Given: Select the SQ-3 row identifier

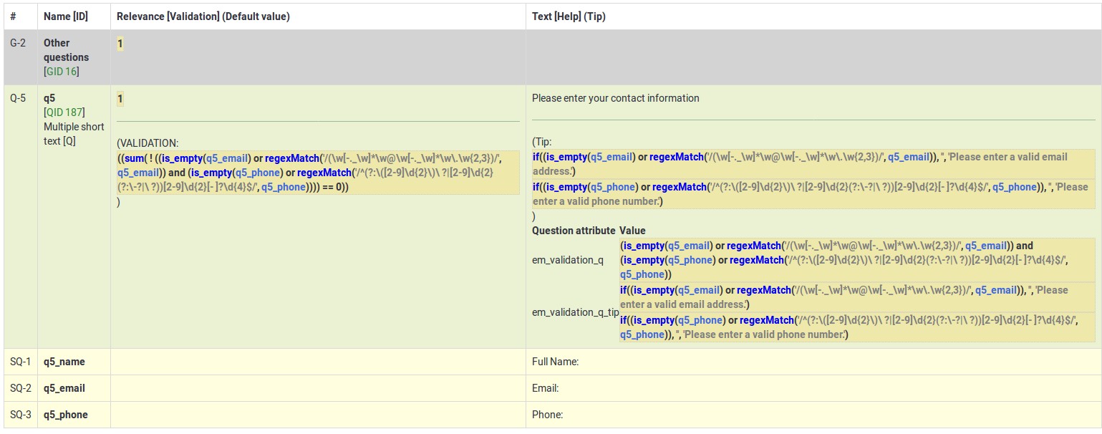Looking at the screenshot, I should pyautogui.click(x=20, y=415).
